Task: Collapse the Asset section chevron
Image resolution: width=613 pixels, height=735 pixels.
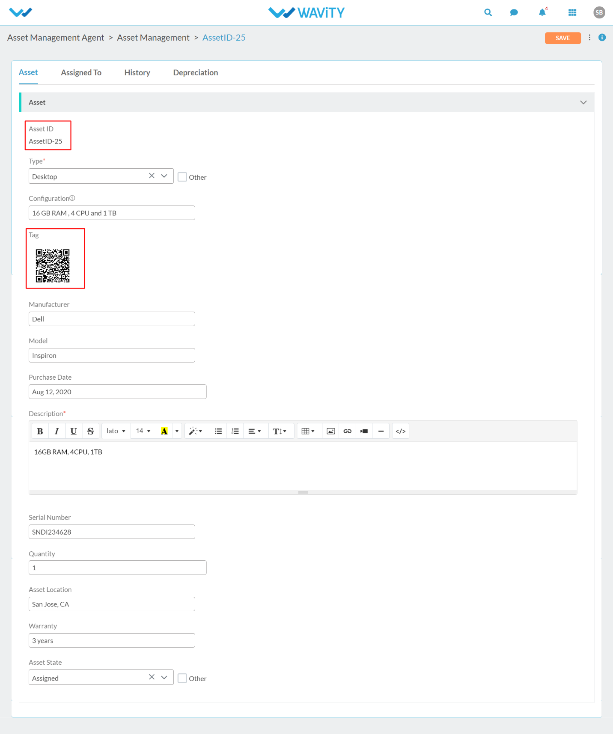Action: pyautogui.click(x=583, y=102)
